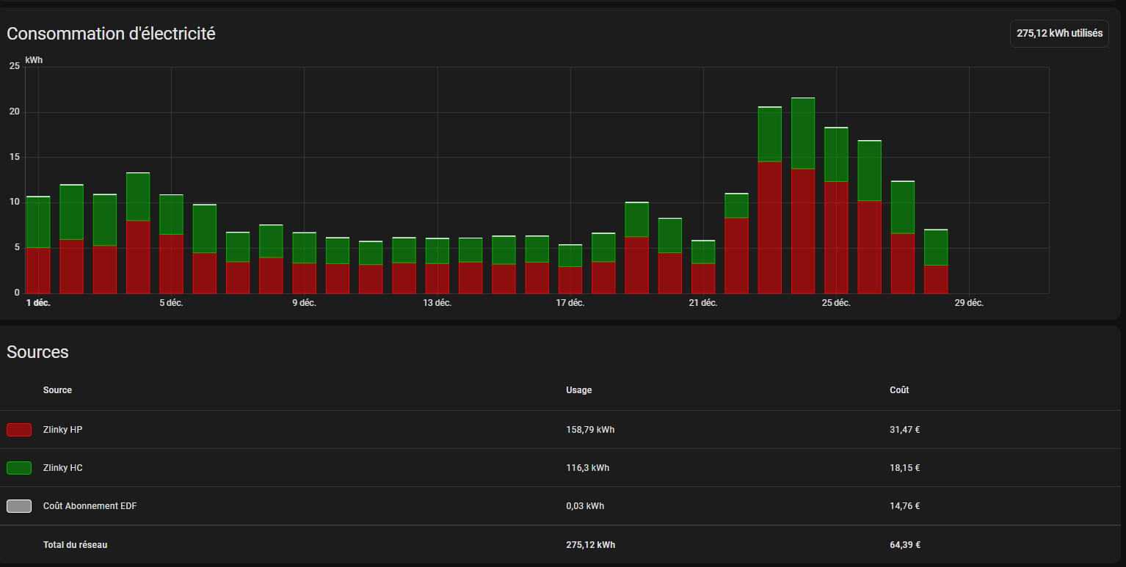Click the "275,12 kWh utilisés" badge
The width and height of the screenshot is (1126, 567).
point(1058,34)
